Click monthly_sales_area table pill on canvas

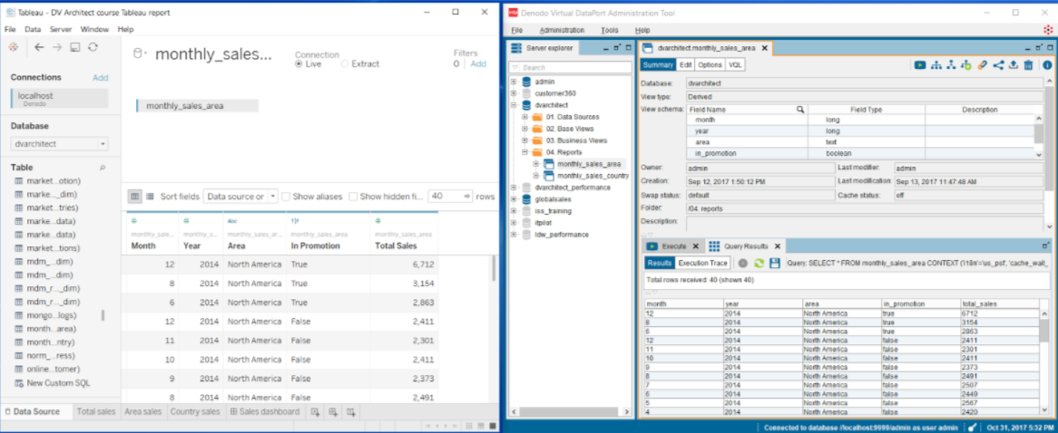pos(197,106)
